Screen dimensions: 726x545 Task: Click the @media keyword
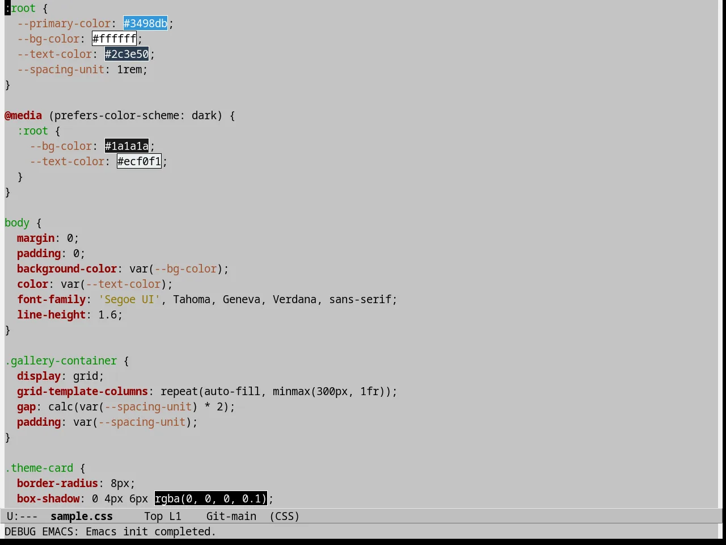23,115
